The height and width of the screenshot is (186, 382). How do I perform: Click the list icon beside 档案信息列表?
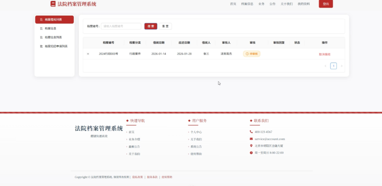(x=41, y=37)
